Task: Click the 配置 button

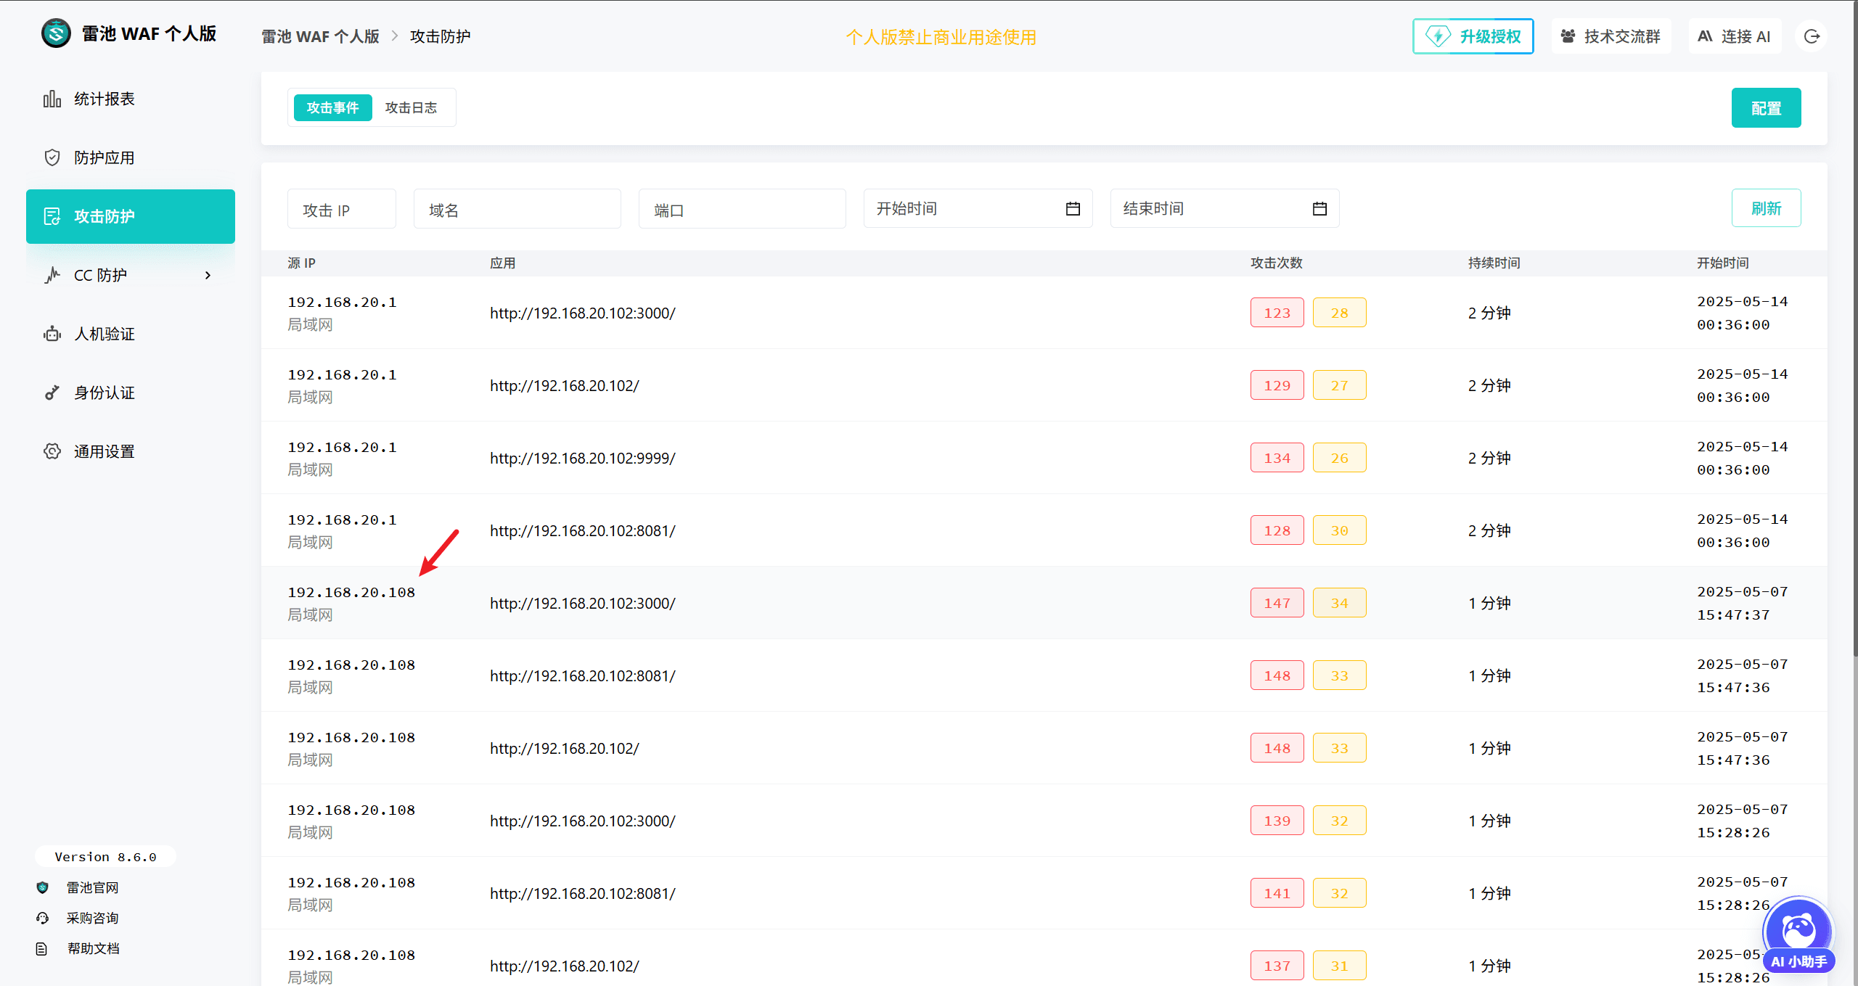Action: [x=1766, y=108]
